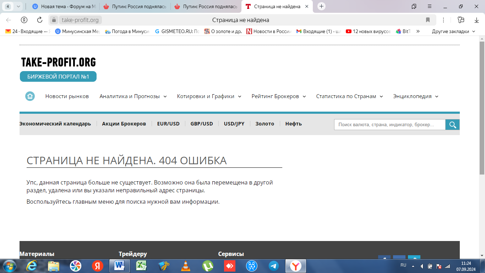
Task: Click the Биржевой портал №1 button
Action: [x=58, y=76]
